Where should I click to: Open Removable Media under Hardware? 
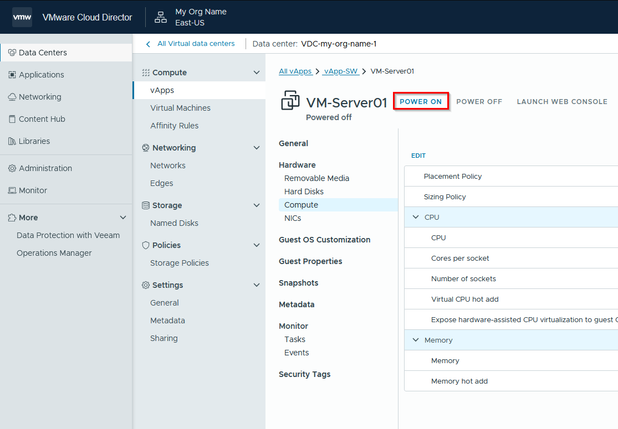316,178
